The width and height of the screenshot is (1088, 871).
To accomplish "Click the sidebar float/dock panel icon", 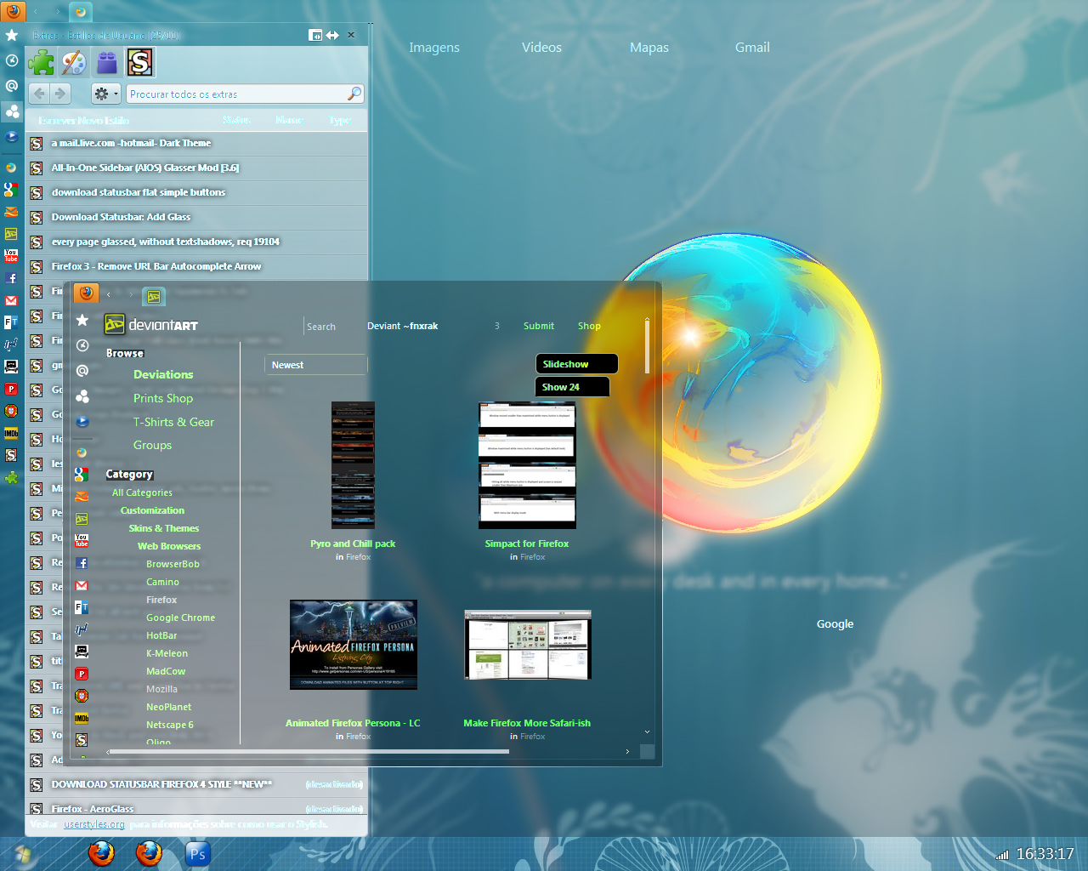I will click(315, 35).
